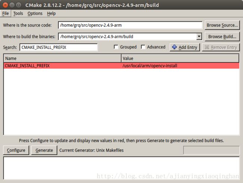This screenshot has width=243, height=183.
Task: Click the Browse Source button
Action: (222, 25)
